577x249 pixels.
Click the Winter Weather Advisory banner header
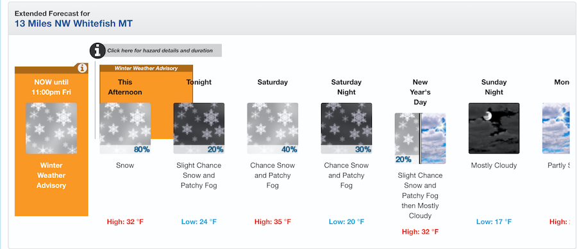coord(146,68)
